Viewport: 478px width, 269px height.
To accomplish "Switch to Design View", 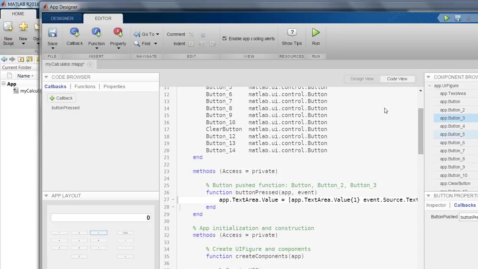I will 362,79.
